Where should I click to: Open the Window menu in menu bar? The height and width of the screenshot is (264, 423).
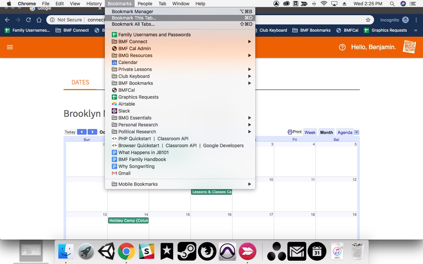coord(181,4)
